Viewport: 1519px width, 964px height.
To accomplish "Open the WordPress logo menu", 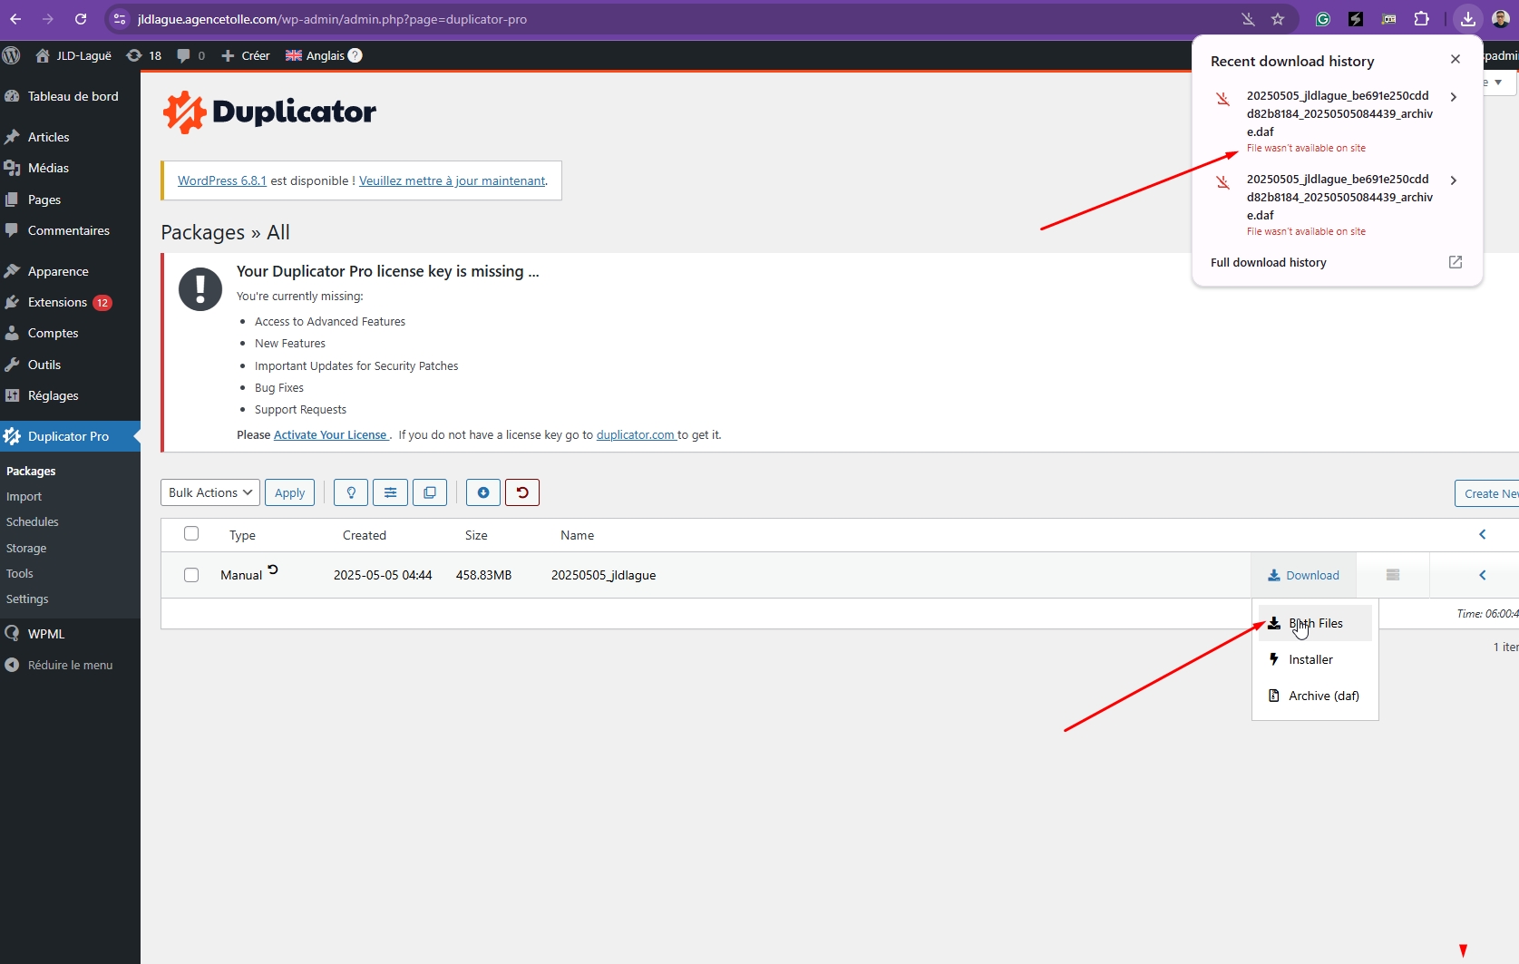I will point(12,55).
